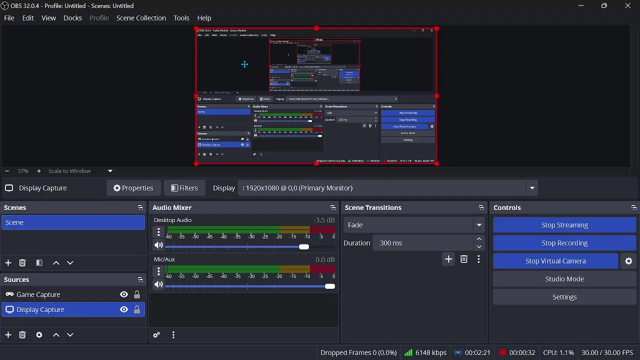The width and height of the screenshot is (640, 360).
Task: Move scene up arrow in Scenes panel
Action: pos(56,263)
